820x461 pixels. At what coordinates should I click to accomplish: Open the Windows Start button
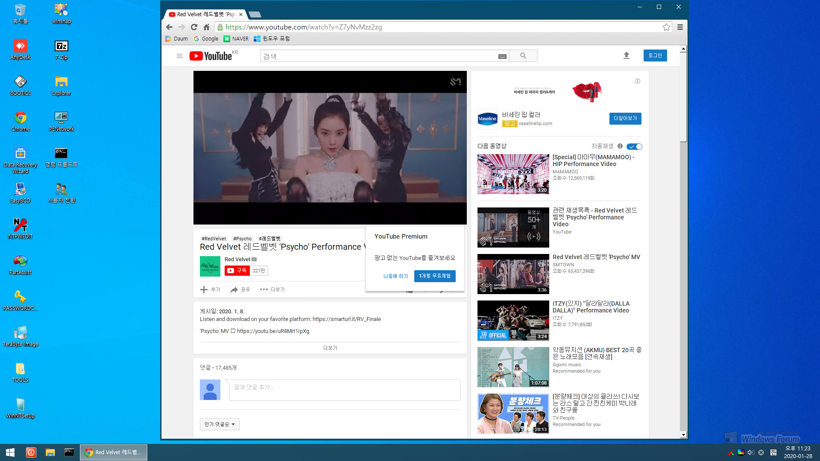coord(10,452)
